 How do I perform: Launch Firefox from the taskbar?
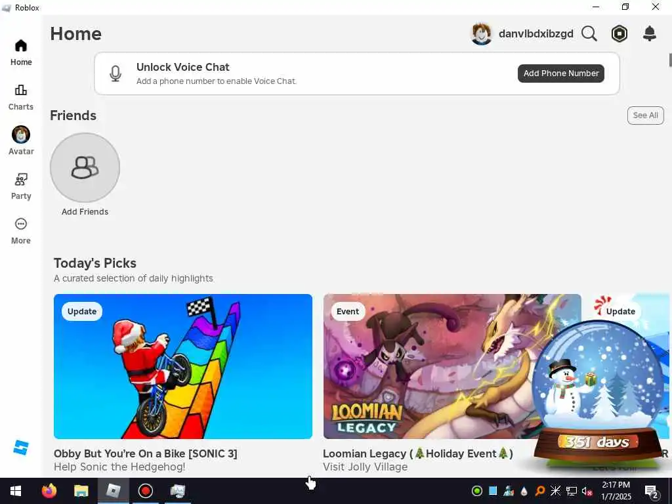(x=49, y=491)
